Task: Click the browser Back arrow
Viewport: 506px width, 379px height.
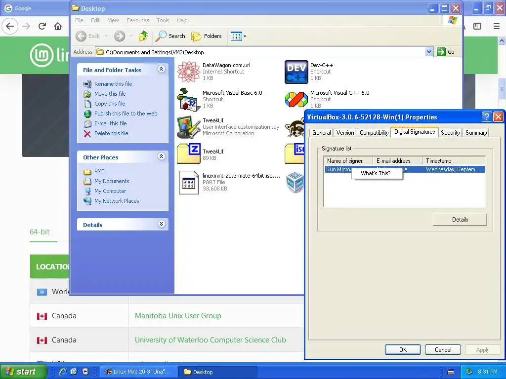Action: (x=10, y=26)
